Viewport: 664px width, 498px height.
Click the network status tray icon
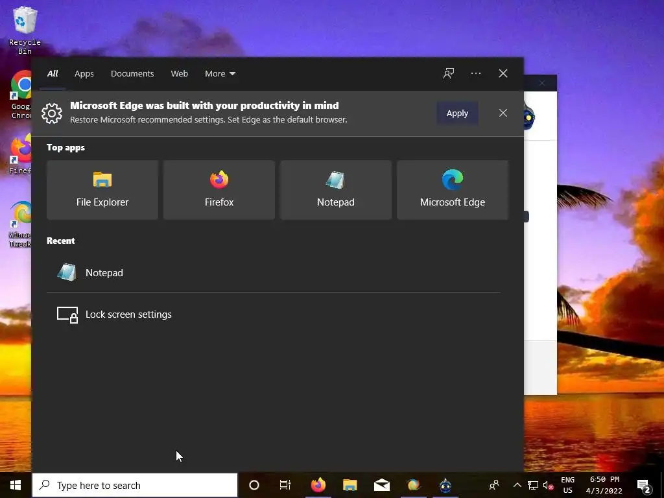pos(533,485)
